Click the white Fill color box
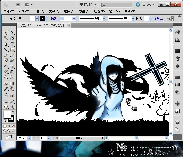This screenshot has width=183, height=157. (7, 115)
